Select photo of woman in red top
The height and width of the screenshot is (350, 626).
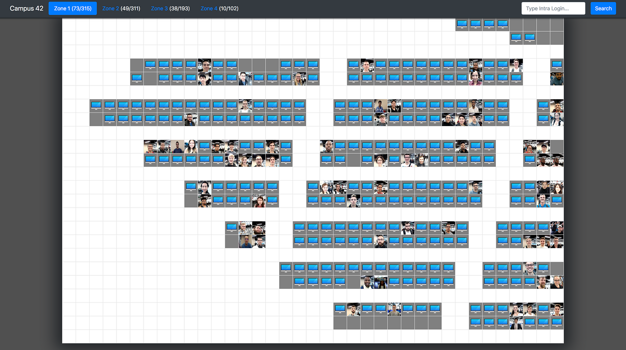[x=259, y=201]
